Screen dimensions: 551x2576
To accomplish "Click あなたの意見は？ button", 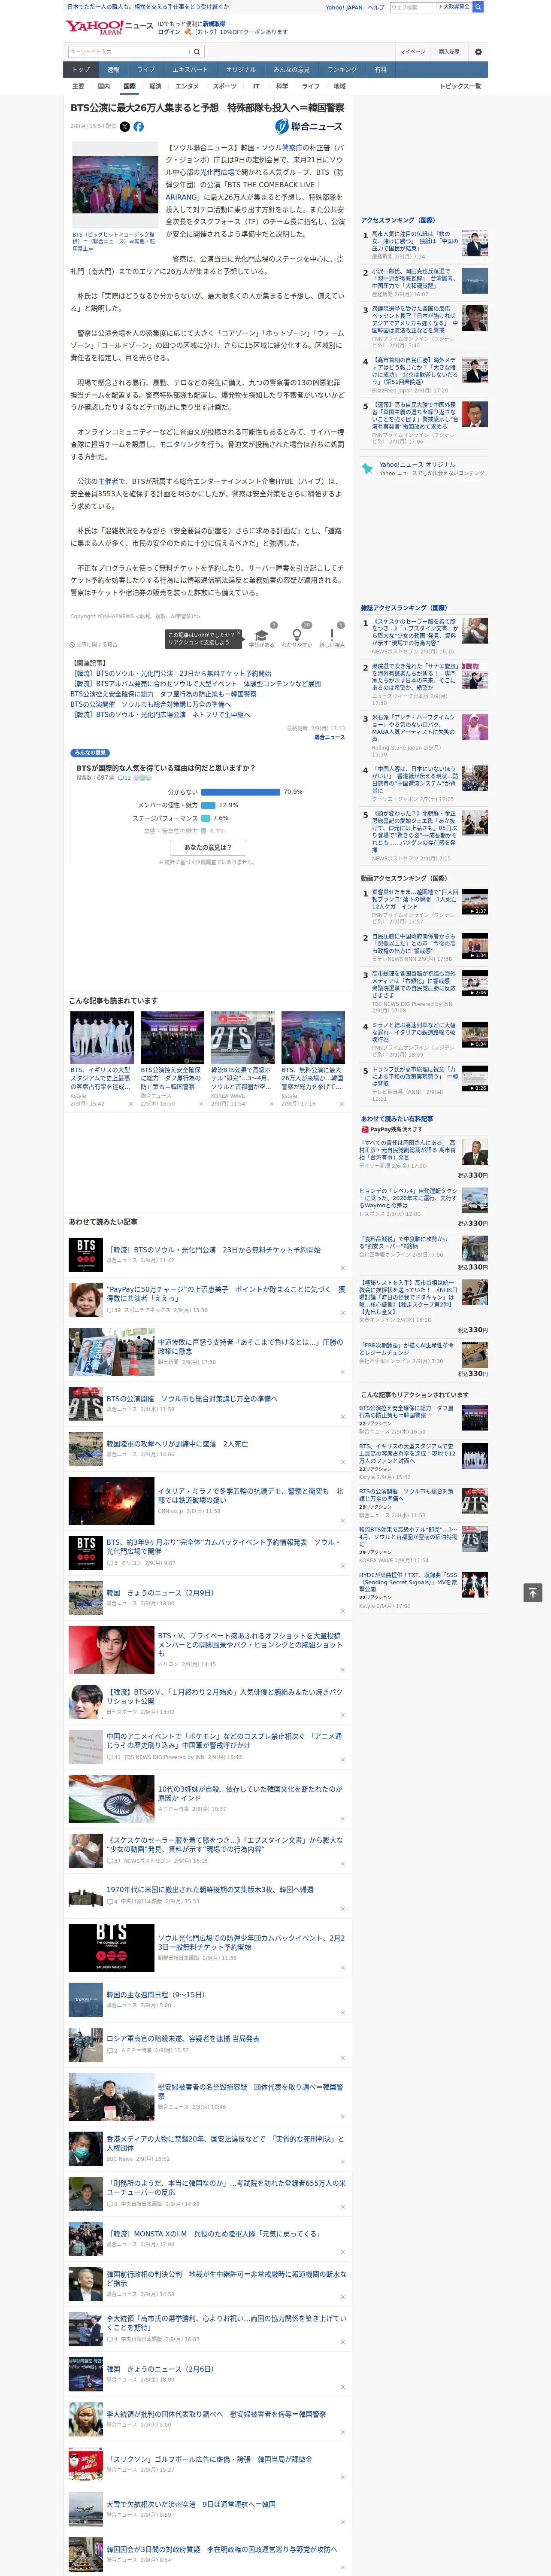I will pos(208,847).
